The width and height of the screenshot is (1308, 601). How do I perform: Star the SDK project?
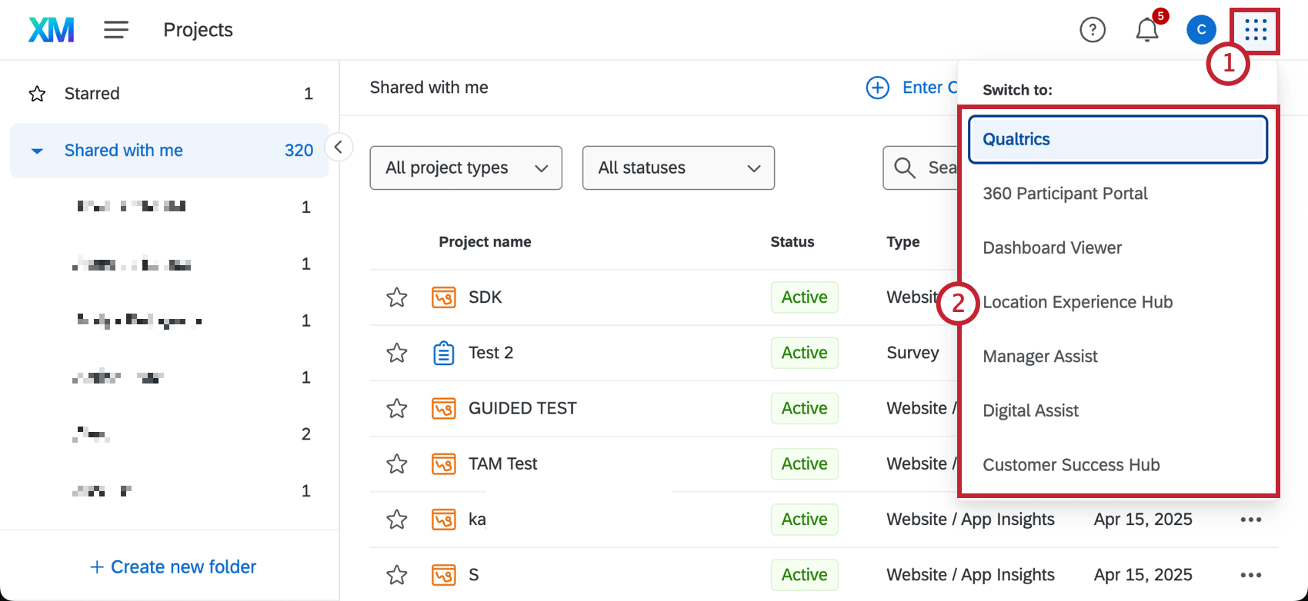click(397, 297)
